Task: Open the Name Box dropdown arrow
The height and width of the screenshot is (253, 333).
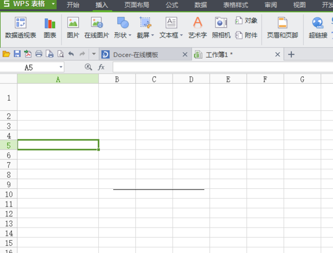Action: tap(60, 67)
